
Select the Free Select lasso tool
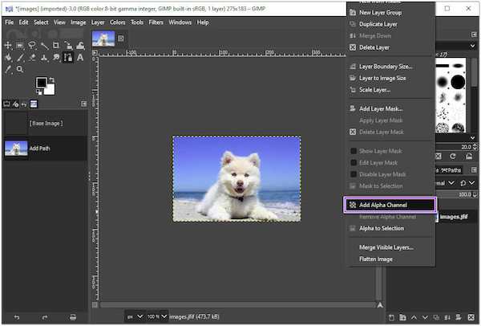32,46
